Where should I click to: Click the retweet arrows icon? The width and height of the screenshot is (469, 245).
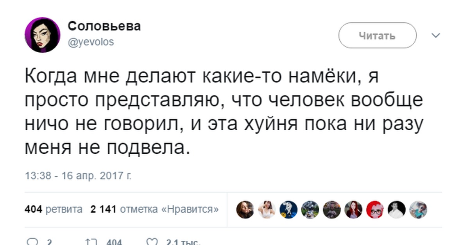92,242
